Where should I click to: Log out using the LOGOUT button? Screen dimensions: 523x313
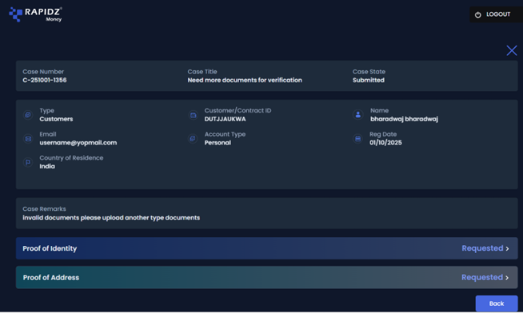coord(496,14)
